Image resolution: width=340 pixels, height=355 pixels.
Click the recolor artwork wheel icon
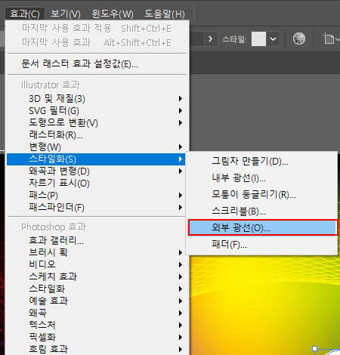click(x=299, y=39)
